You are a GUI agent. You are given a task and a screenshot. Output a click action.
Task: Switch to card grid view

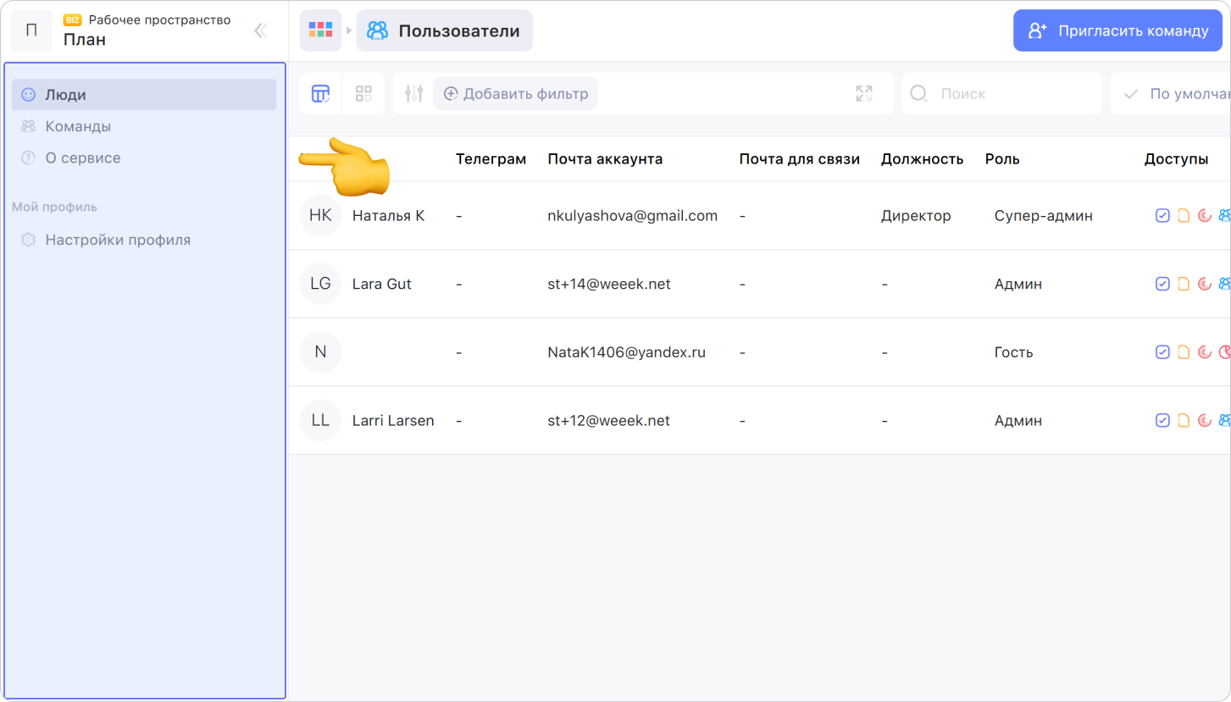[x=363, y=94]
